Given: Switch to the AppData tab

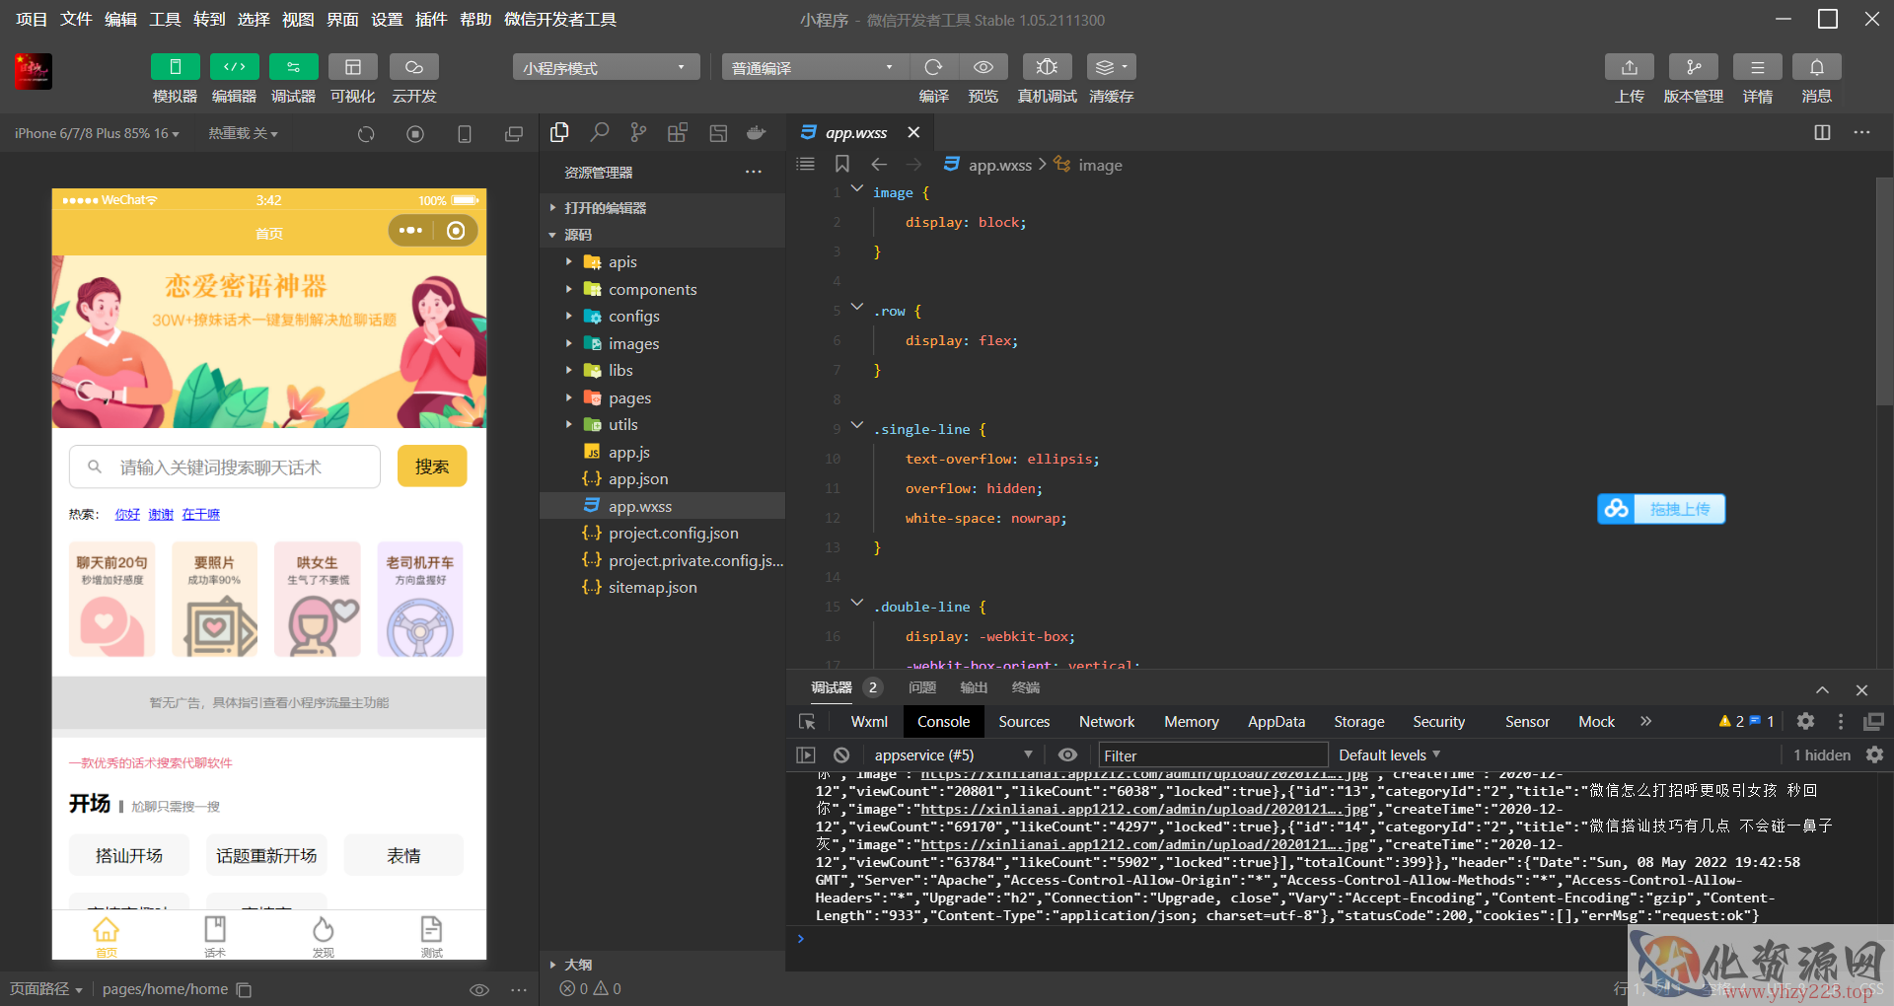Looking at the screenshot, I should point(1276,722).
